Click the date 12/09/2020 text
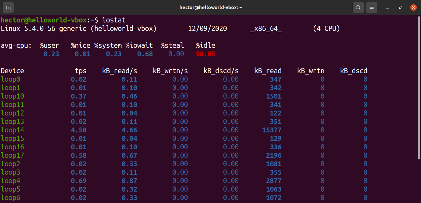The height and width of the screenshot is (203, 421). (x=207, y=29)
